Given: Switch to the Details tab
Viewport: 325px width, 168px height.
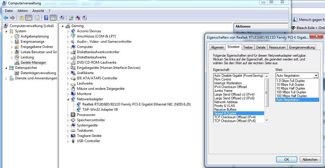Looking at the screenshot, I should point(261,47).
